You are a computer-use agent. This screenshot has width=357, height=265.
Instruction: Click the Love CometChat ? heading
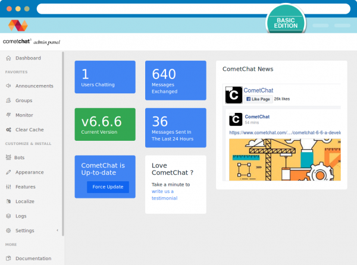(x=173, y=169)
